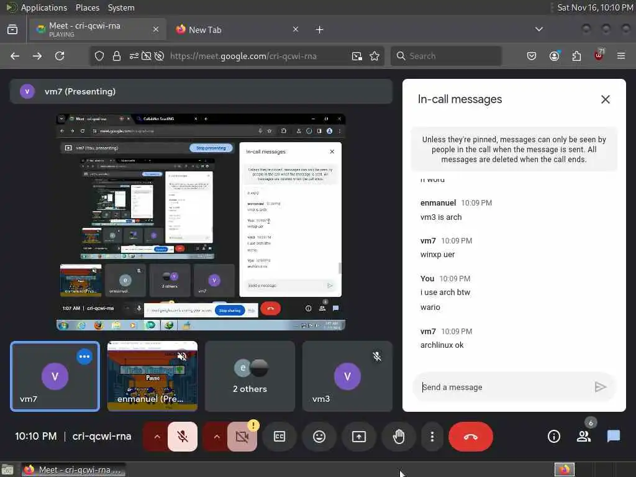
Task: Turn on camera in Meet control bar
Action: click(242, 437)
